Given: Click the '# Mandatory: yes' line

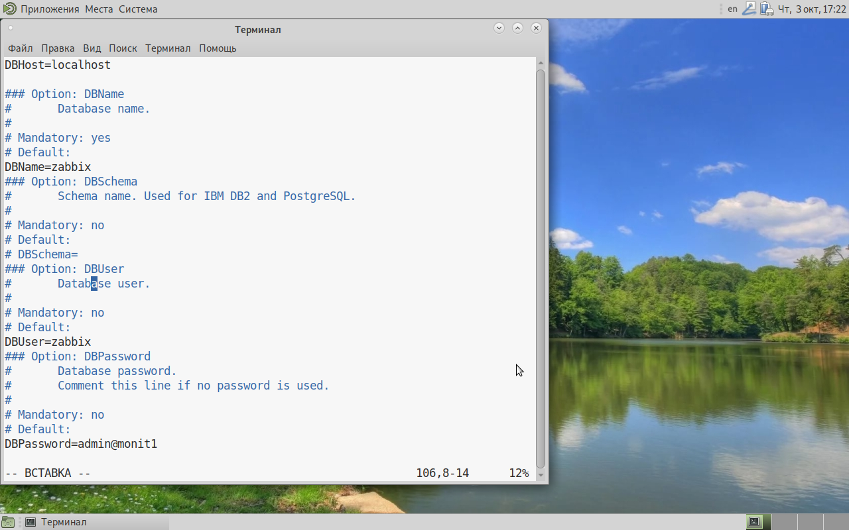Looking at the screenshot, I should (x=58, y=138).
